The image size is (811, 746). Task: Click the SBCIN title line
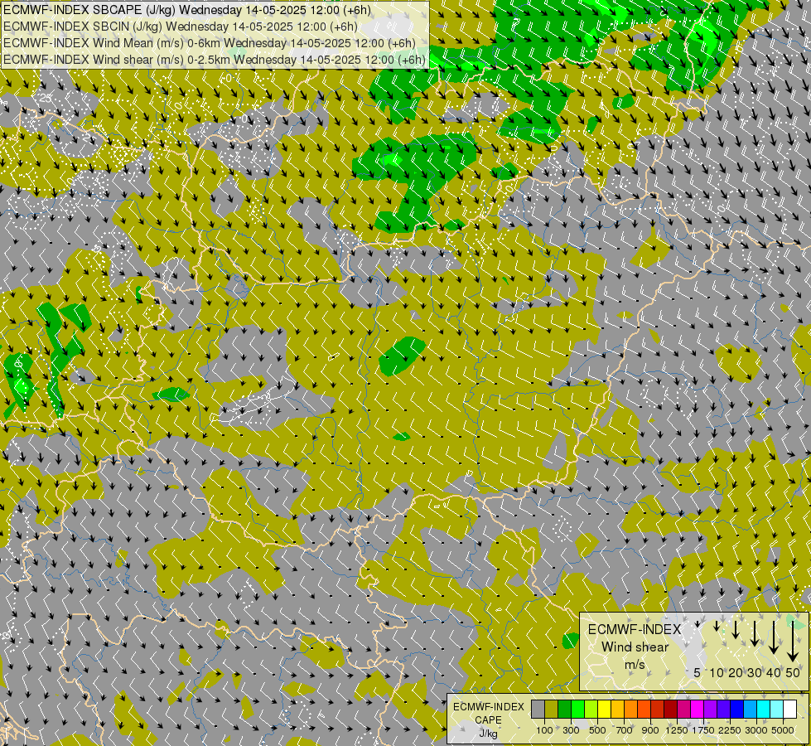pos(181,27)
